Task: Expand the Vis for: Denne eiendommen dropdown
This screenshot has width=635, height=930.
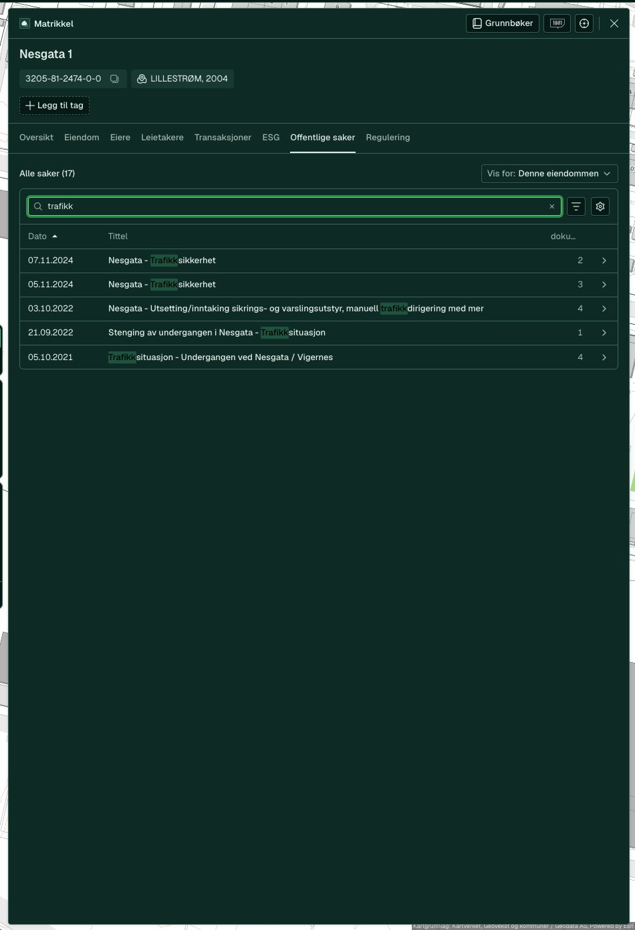Action: (549, 174)
